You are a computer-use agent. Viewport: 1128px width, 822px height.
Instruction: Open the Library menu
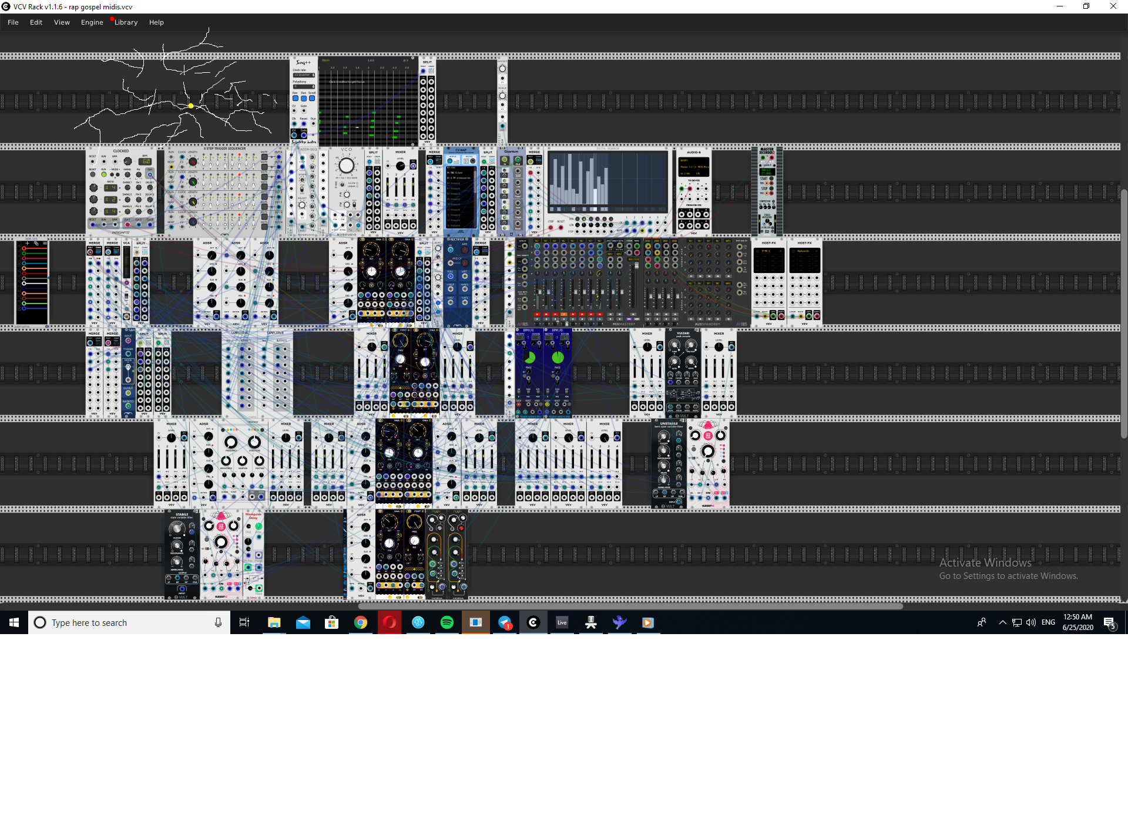click(126, 22)
